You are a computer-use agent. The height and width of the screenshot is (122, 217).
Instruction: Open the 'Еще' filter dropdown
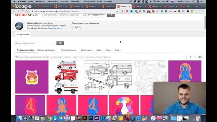[x=118, y=50]
